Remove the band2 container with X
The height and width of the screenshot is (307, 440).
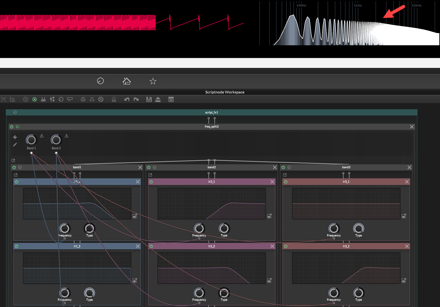click(275, 167)
